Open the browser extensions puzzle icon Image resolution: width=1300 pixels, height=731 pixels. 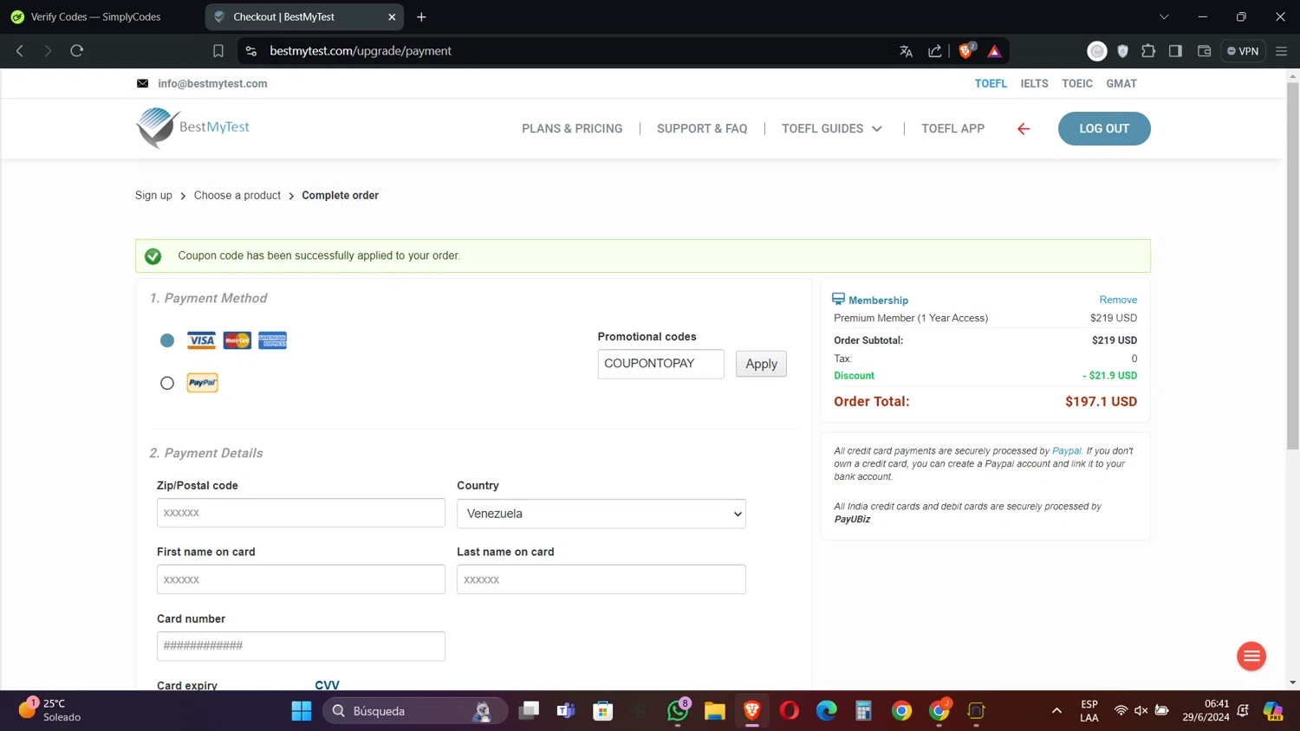point(1148,51)
